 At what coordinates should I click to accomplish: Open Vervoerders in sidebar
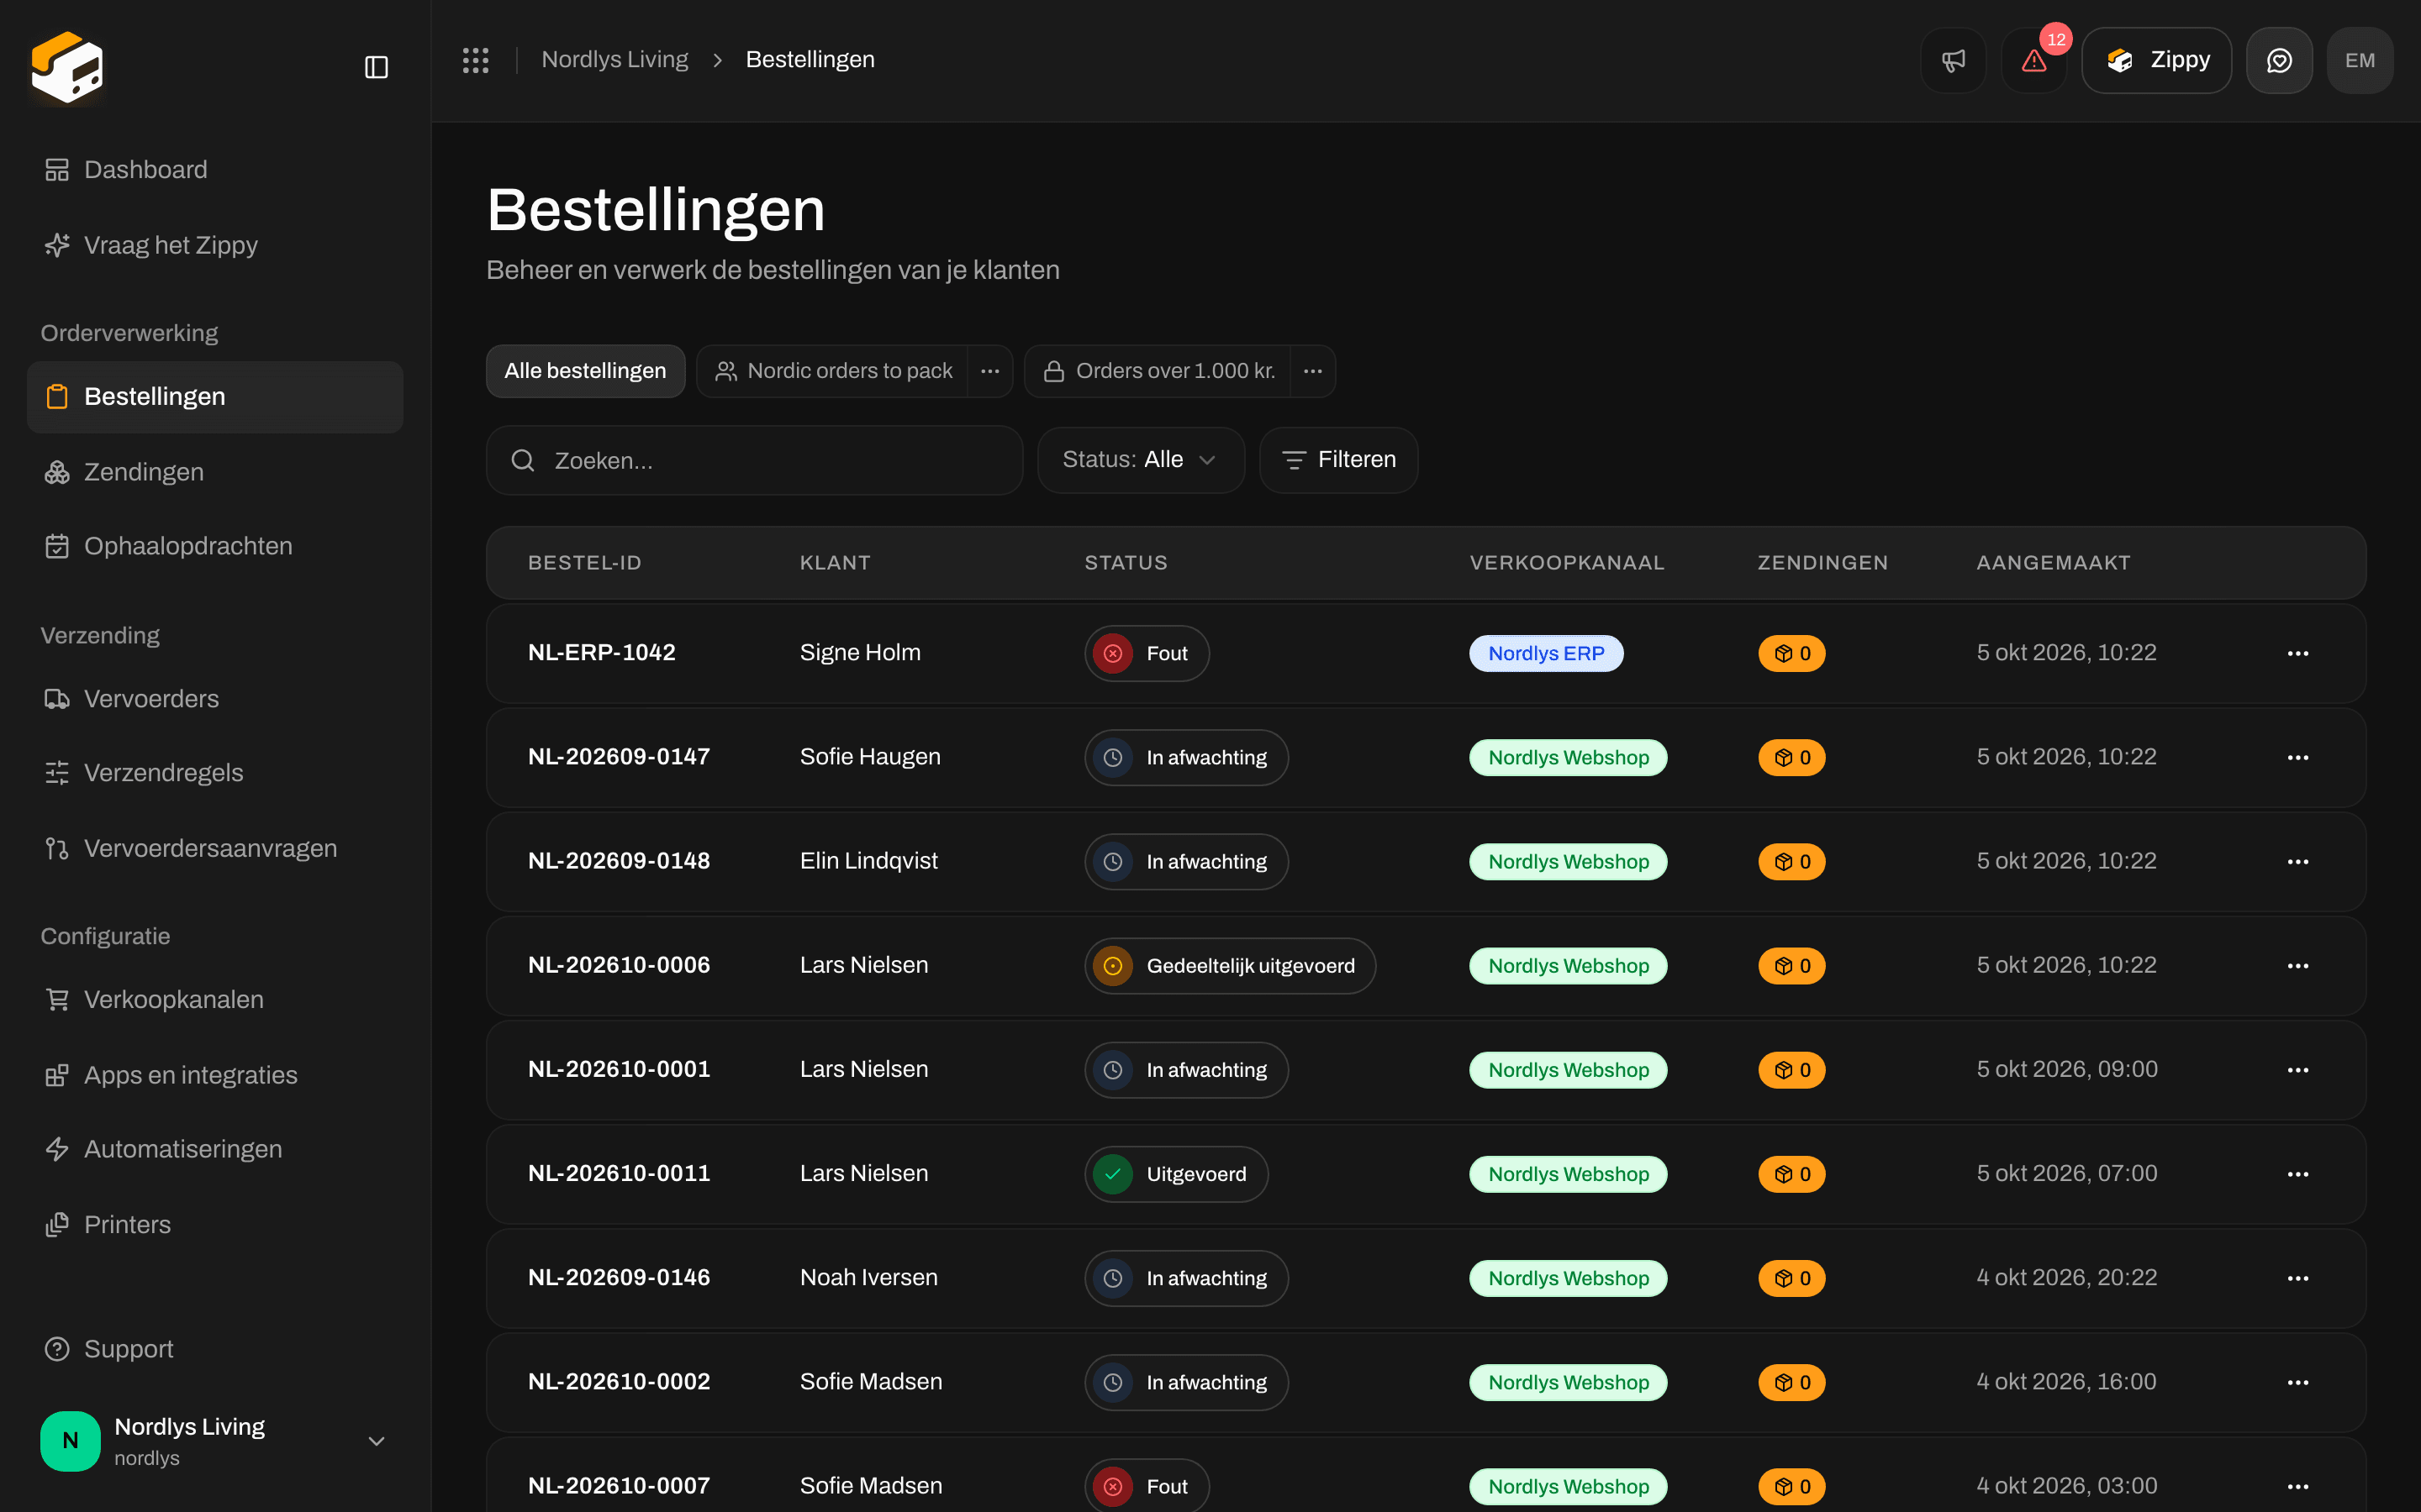point(215,699)
